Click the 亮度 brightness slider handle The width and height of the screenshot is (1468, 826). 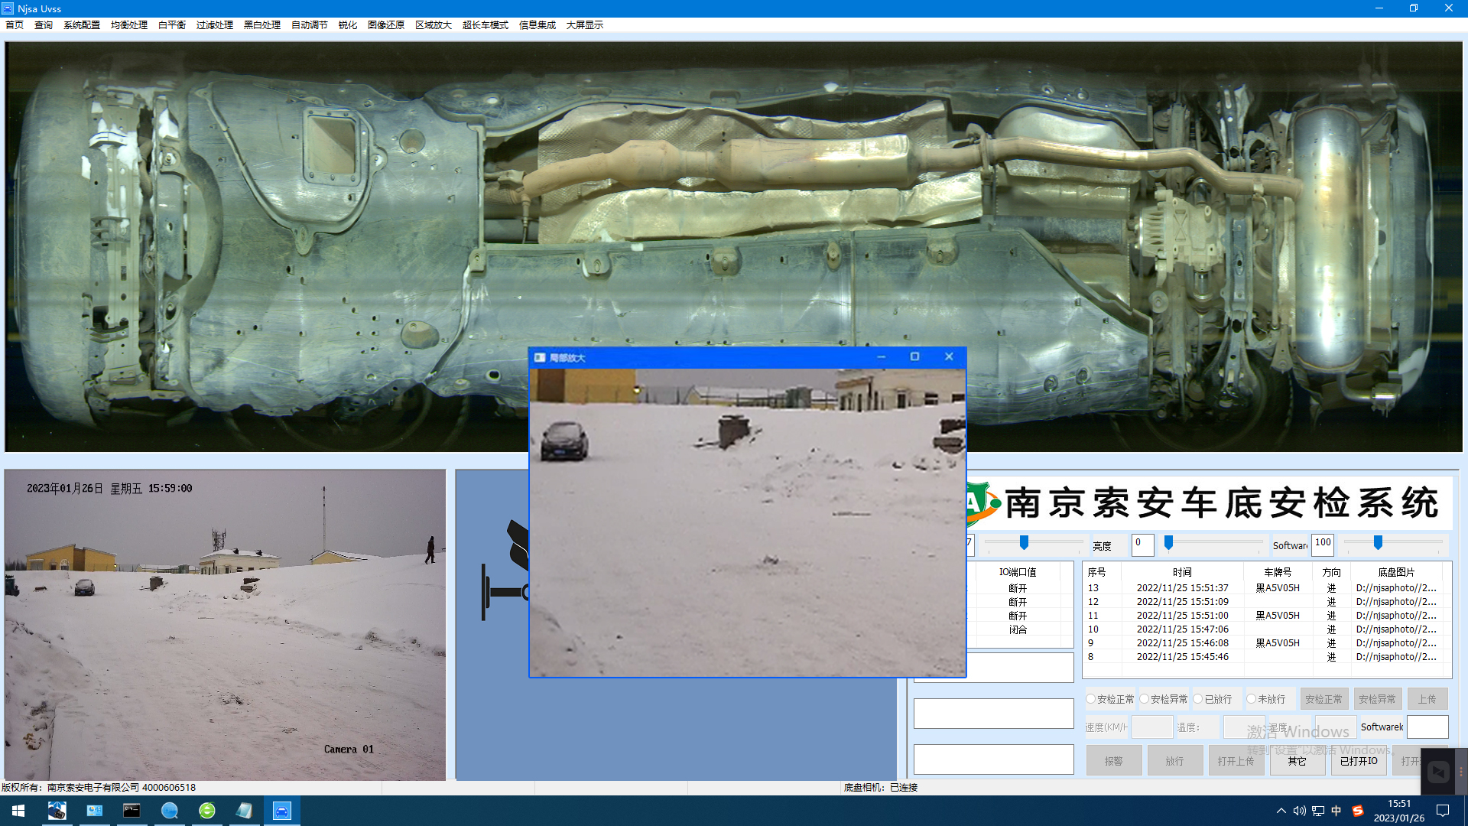pos(1168,543)
